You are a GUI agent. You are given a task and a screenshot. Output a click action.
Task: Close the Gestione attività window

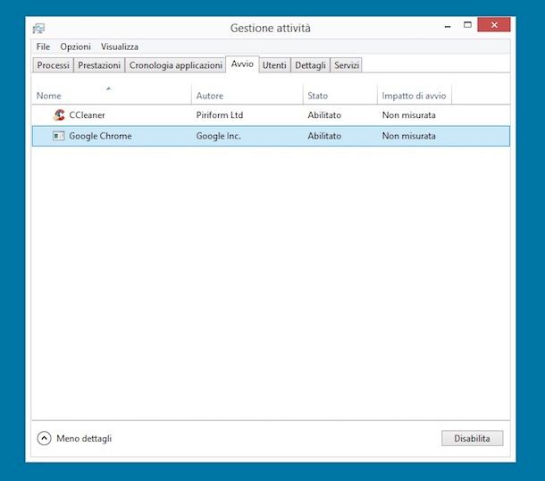pyautogui.click(x=494, y=25)
